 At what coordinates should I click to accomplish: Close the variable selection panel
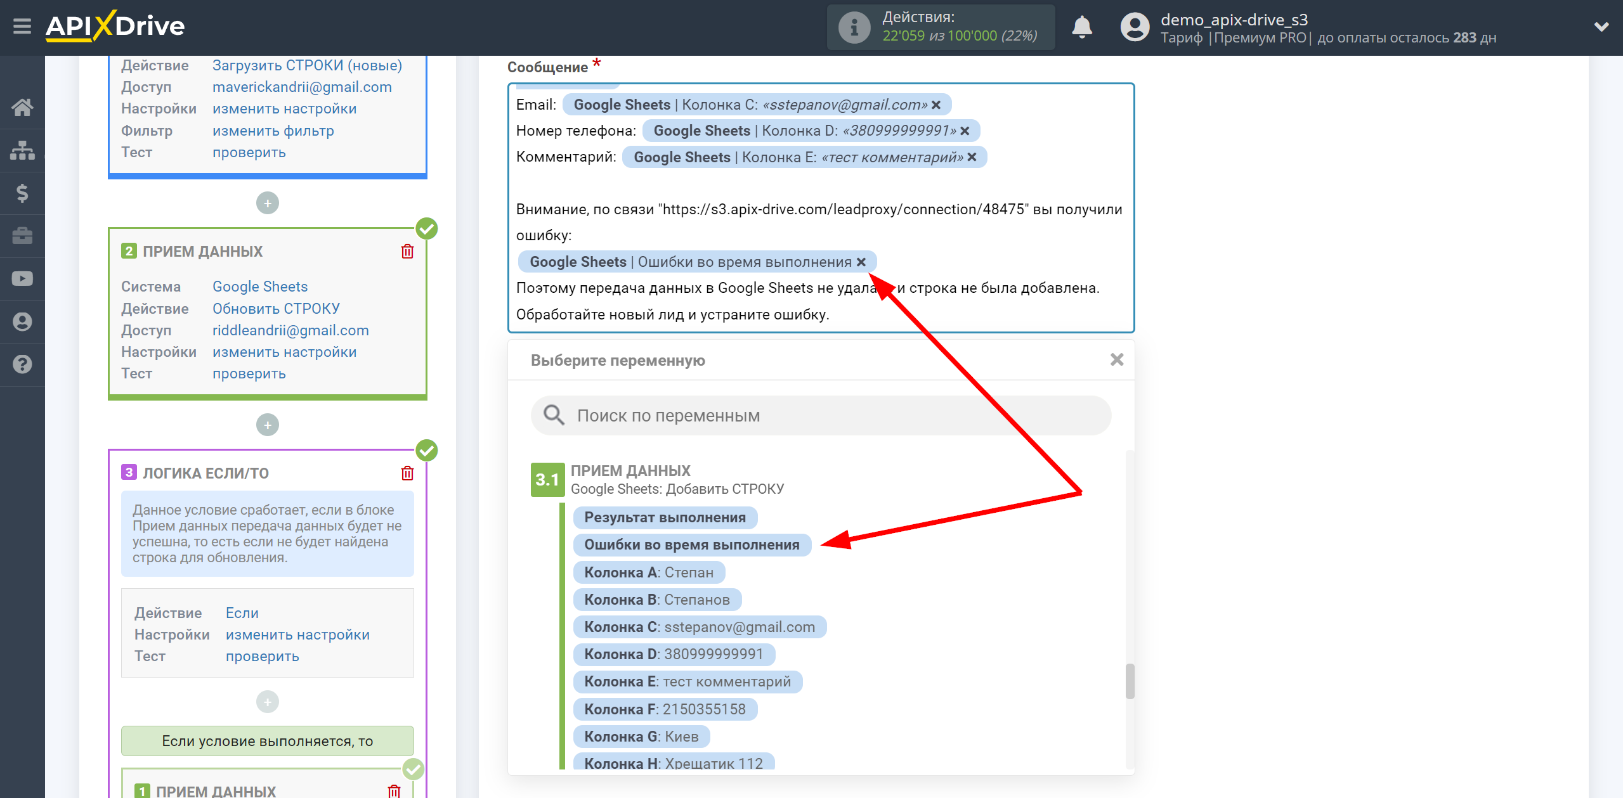(x=1117, y=360)
